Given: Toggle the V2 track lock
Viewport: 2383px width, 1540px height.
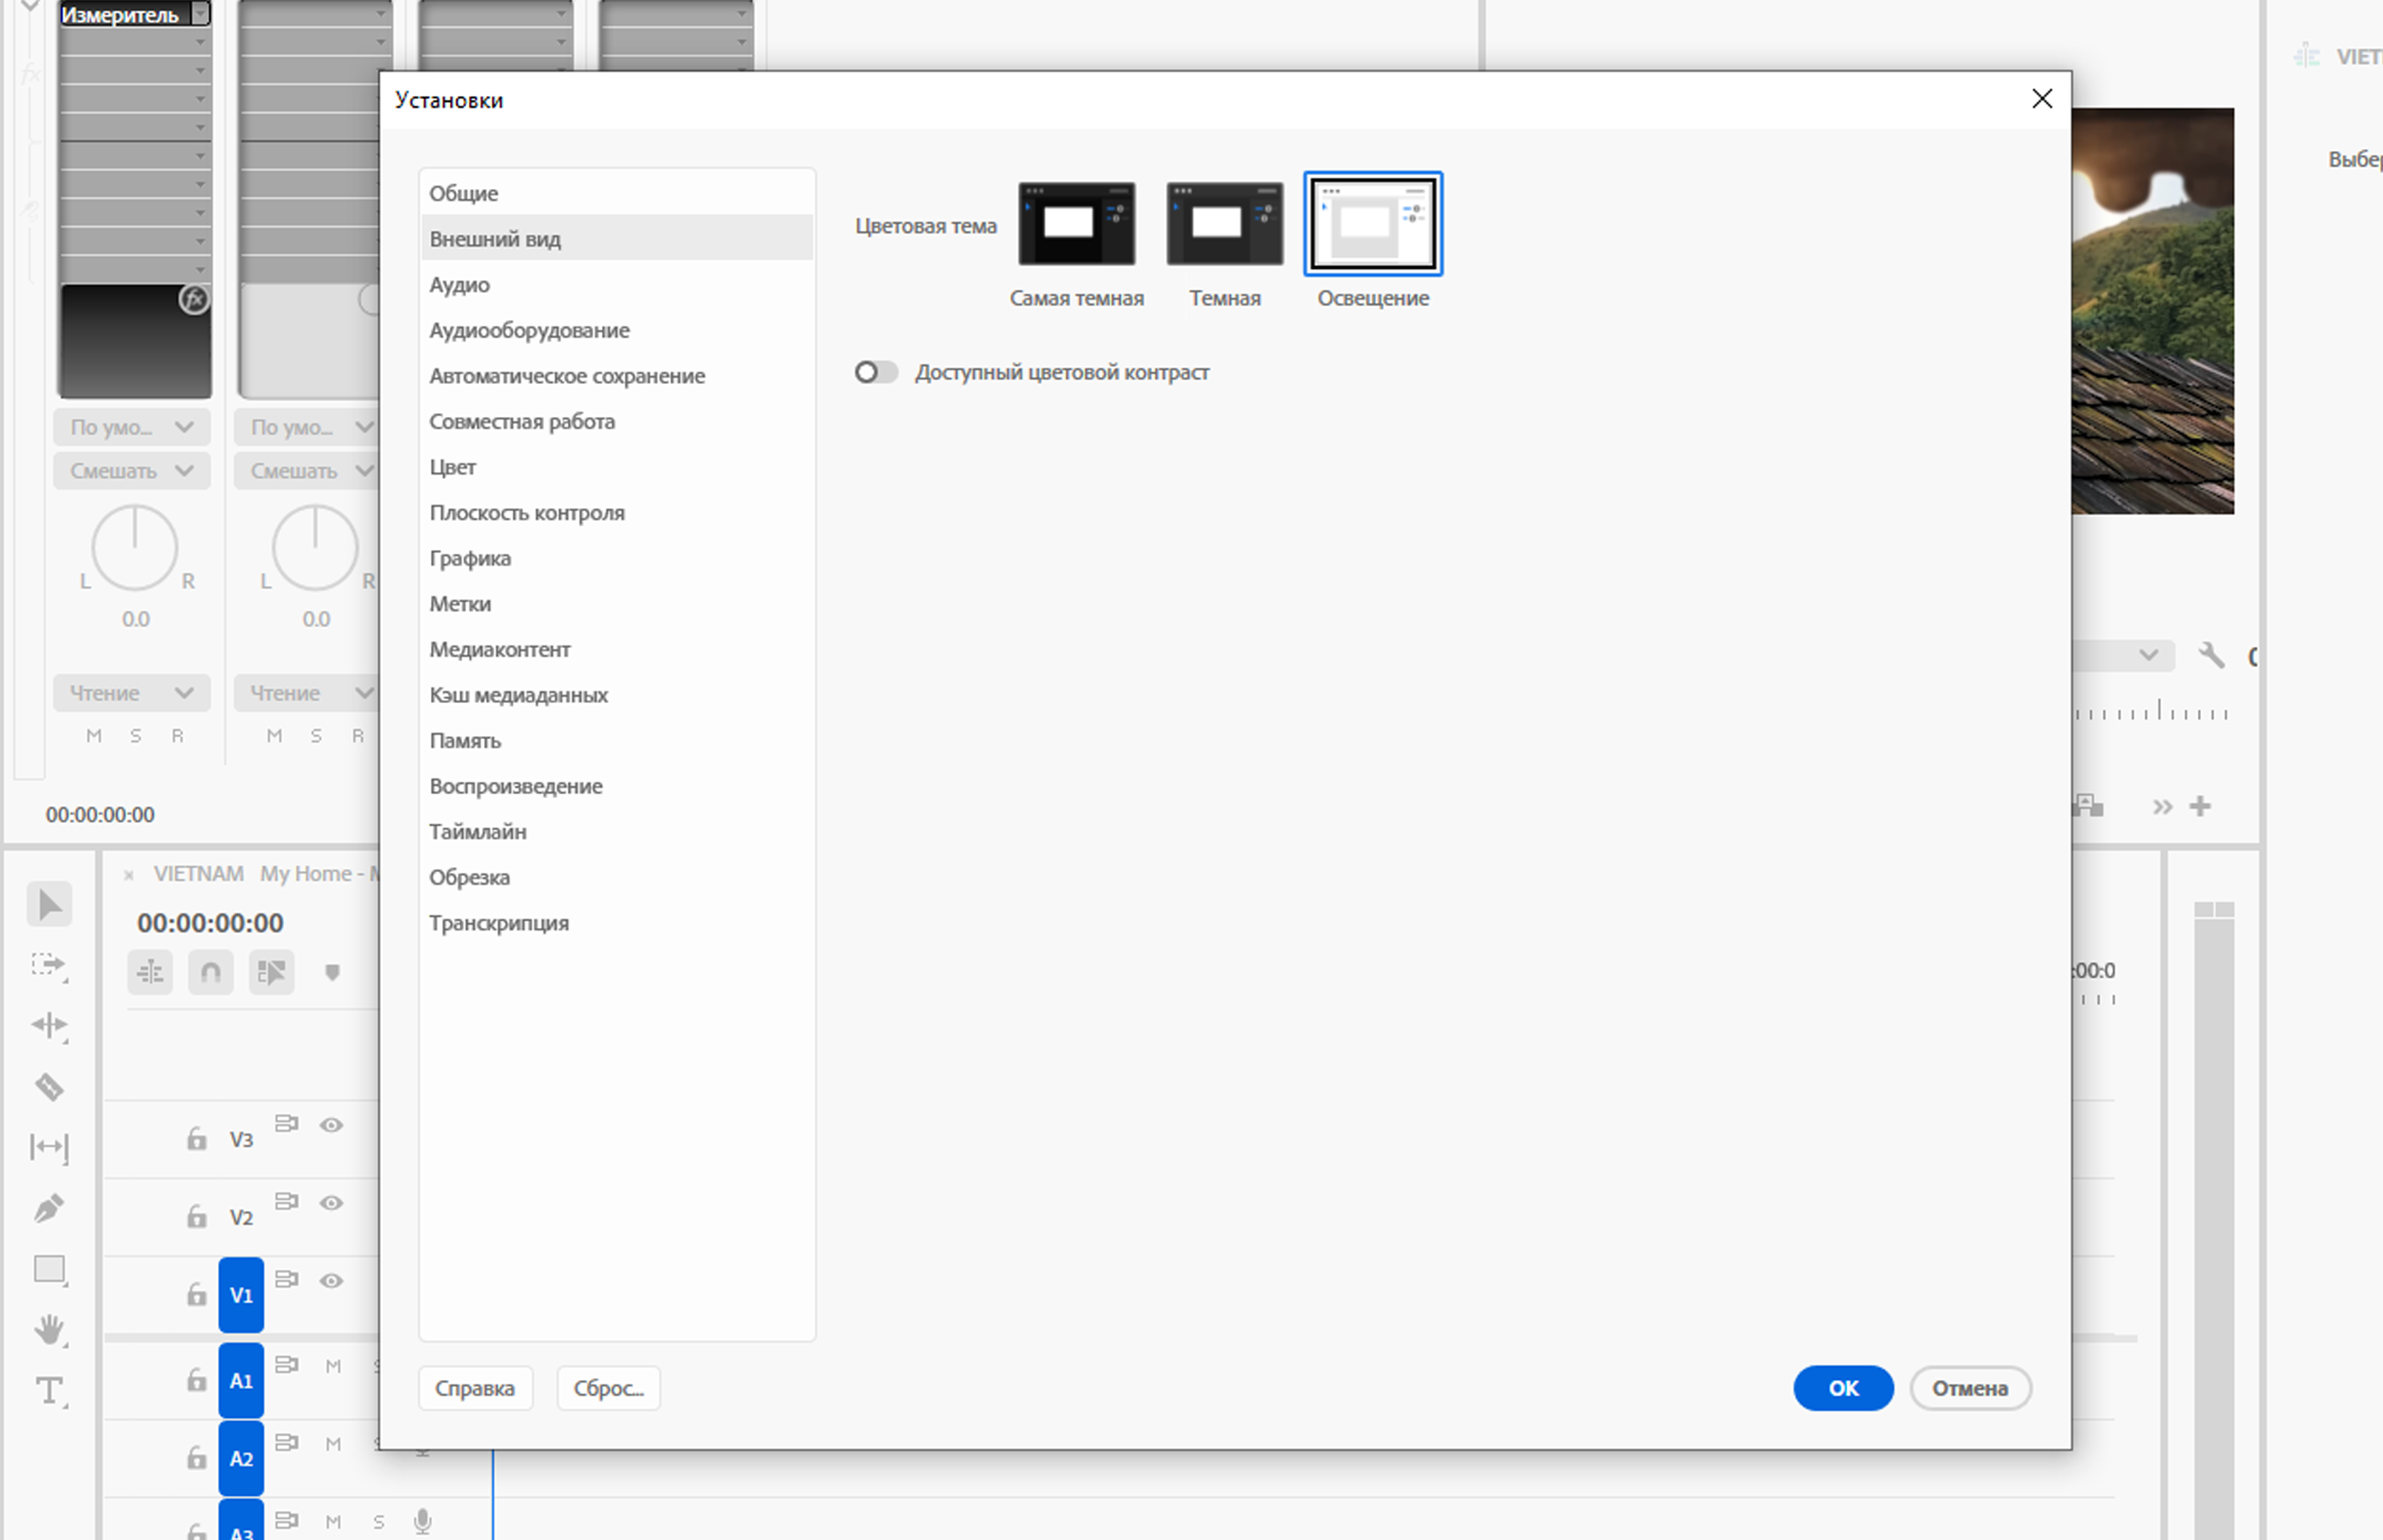Looking at the screenshot, I should pos(197,1216).
